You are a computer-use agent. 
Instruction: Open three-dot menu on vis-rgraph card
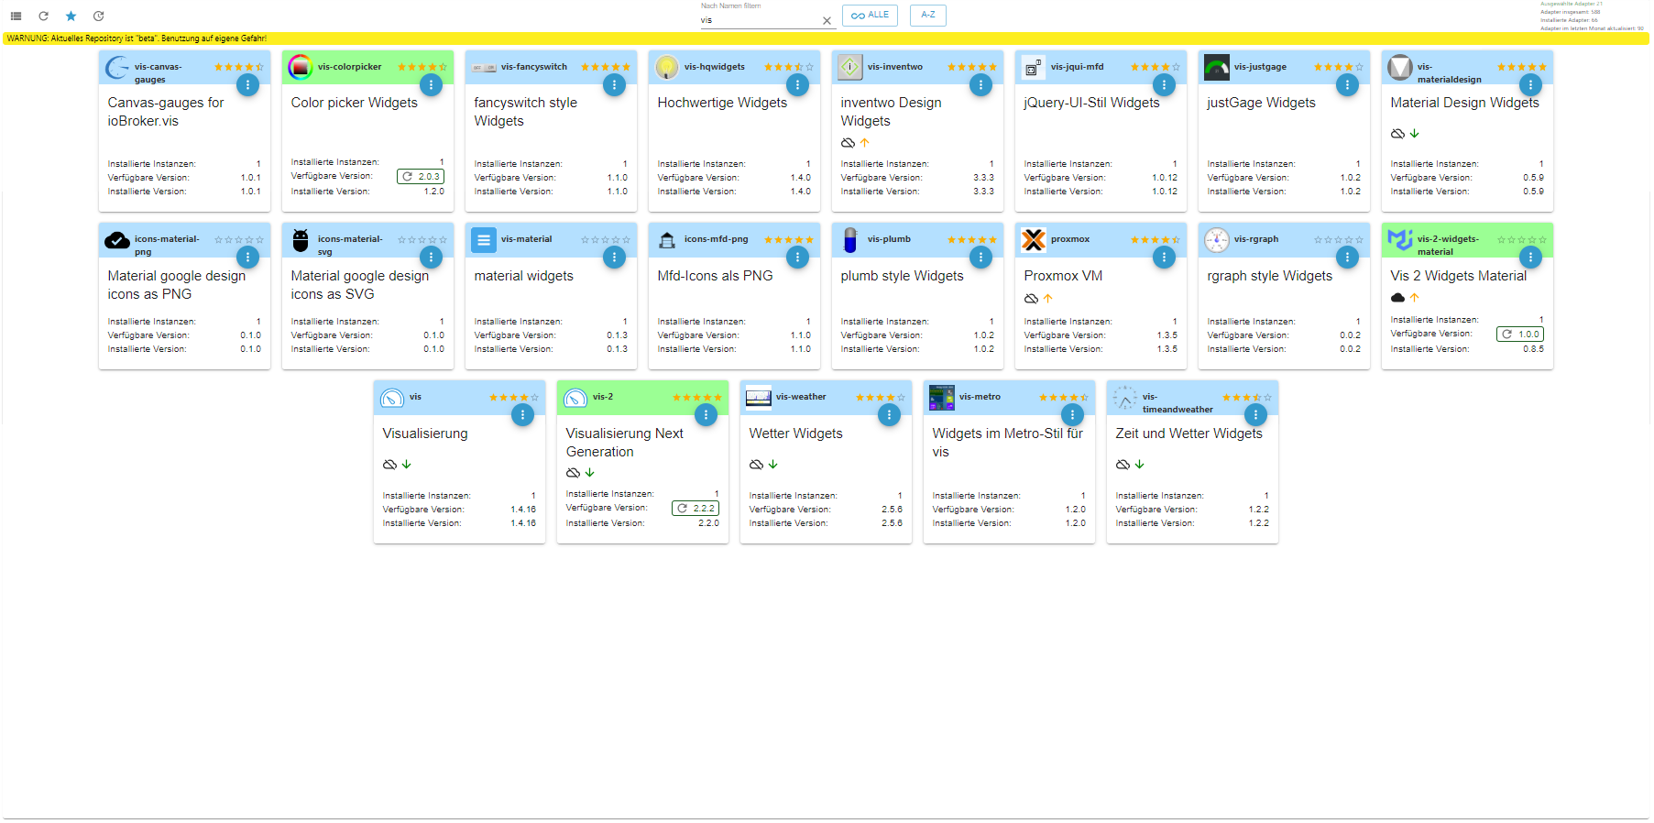(1347, 258)
